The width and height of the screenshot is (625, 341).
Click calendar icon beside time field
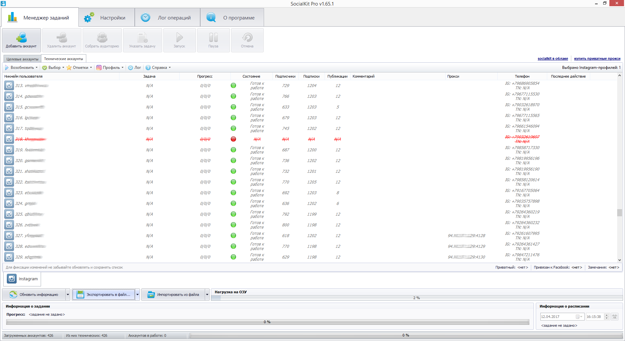614,317
